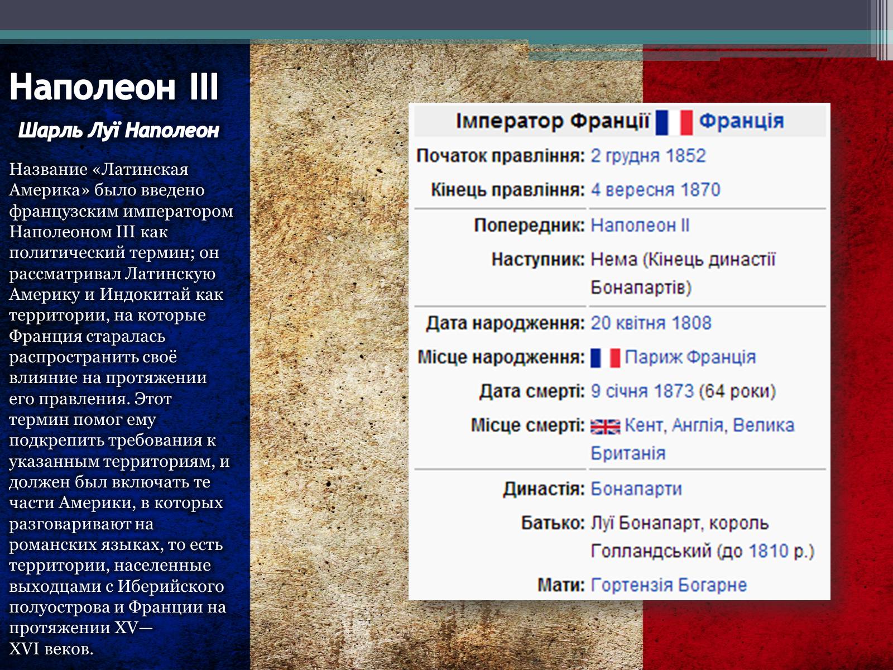Viewport: 893px width, 670px height.
Task: Follow the Кент, Англія death place link
Action: click(x=674, y=425)
